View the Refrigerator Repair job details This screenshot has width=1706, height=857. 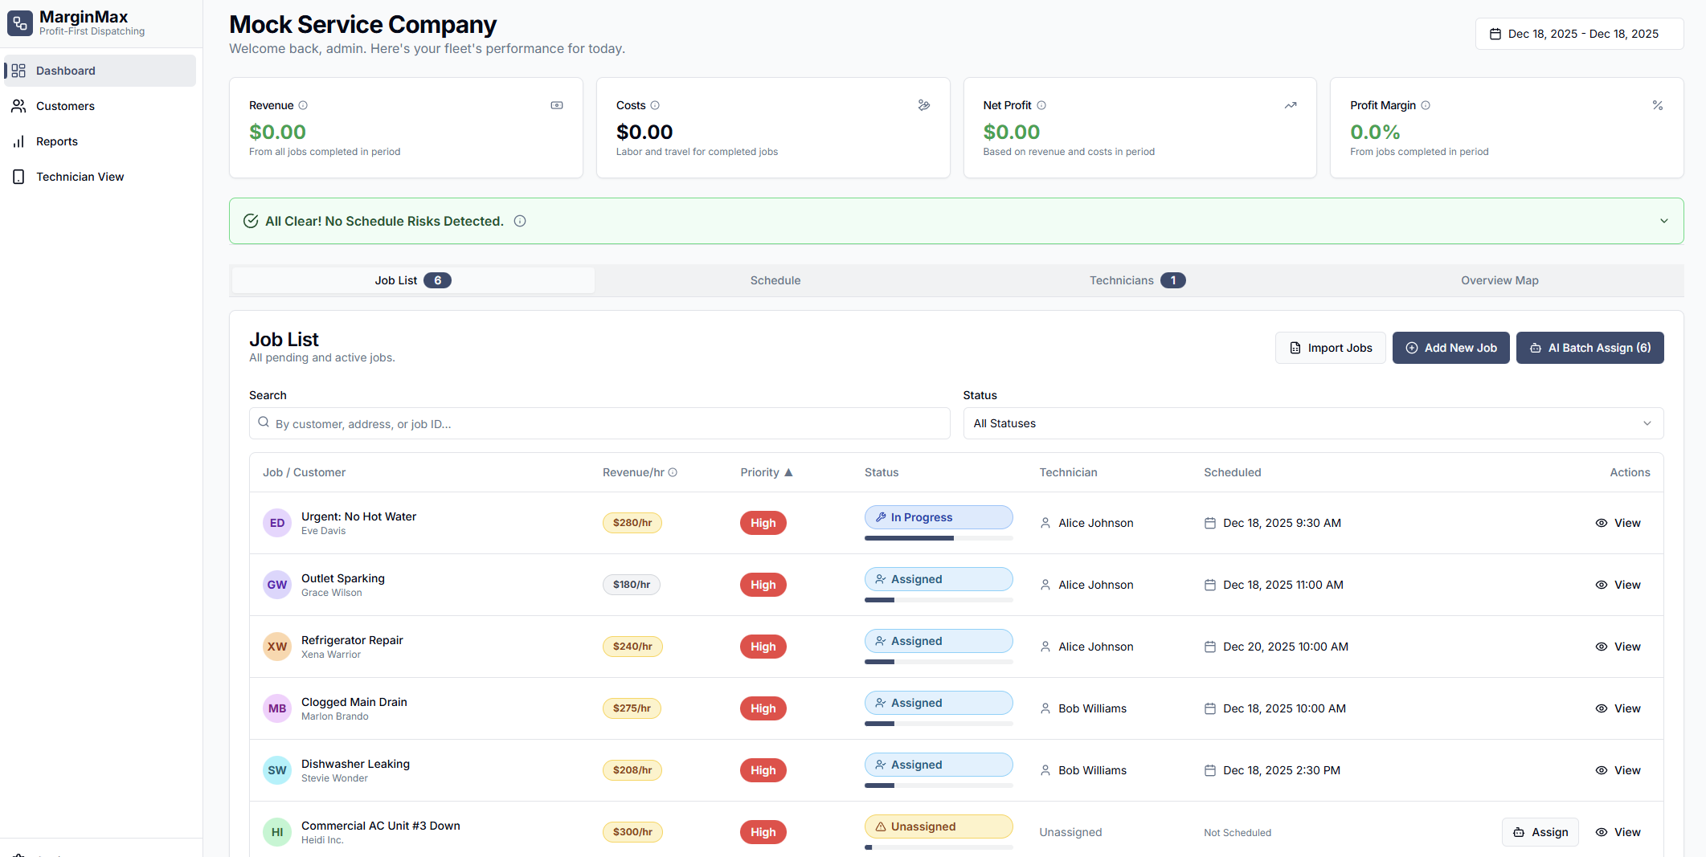tap(1618, 647)
